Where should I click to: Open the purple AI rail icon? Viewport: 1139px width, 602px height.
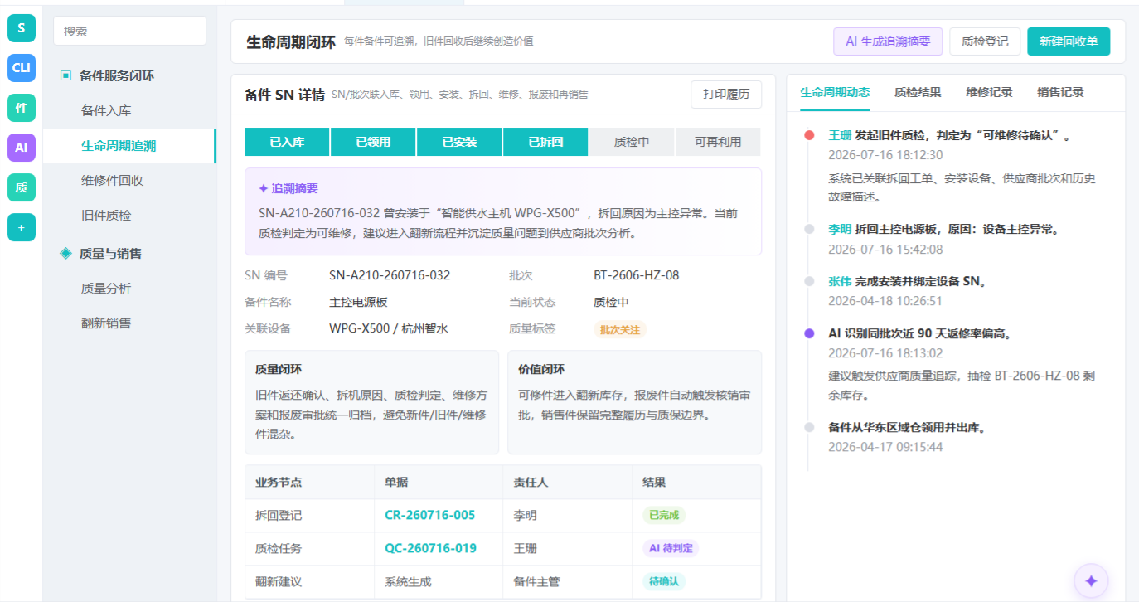(22, 148)
